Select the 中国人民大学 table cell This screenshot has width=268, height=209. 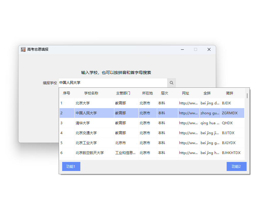[94, 113]
